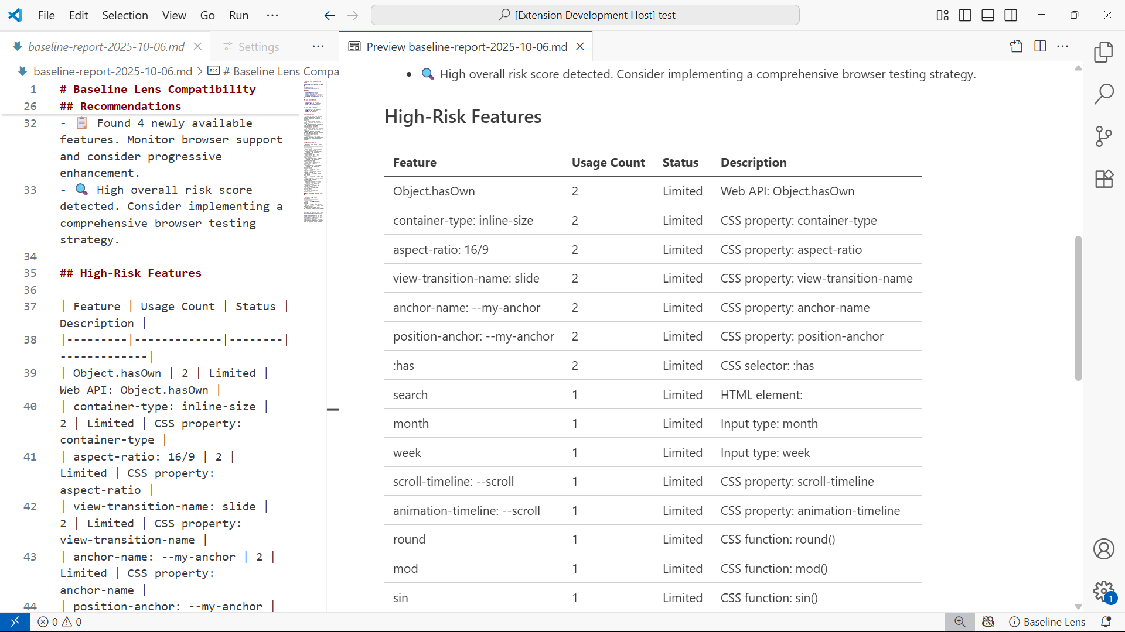
Task: Open the Manage gear menu
Action: [x=1104, y=591]
